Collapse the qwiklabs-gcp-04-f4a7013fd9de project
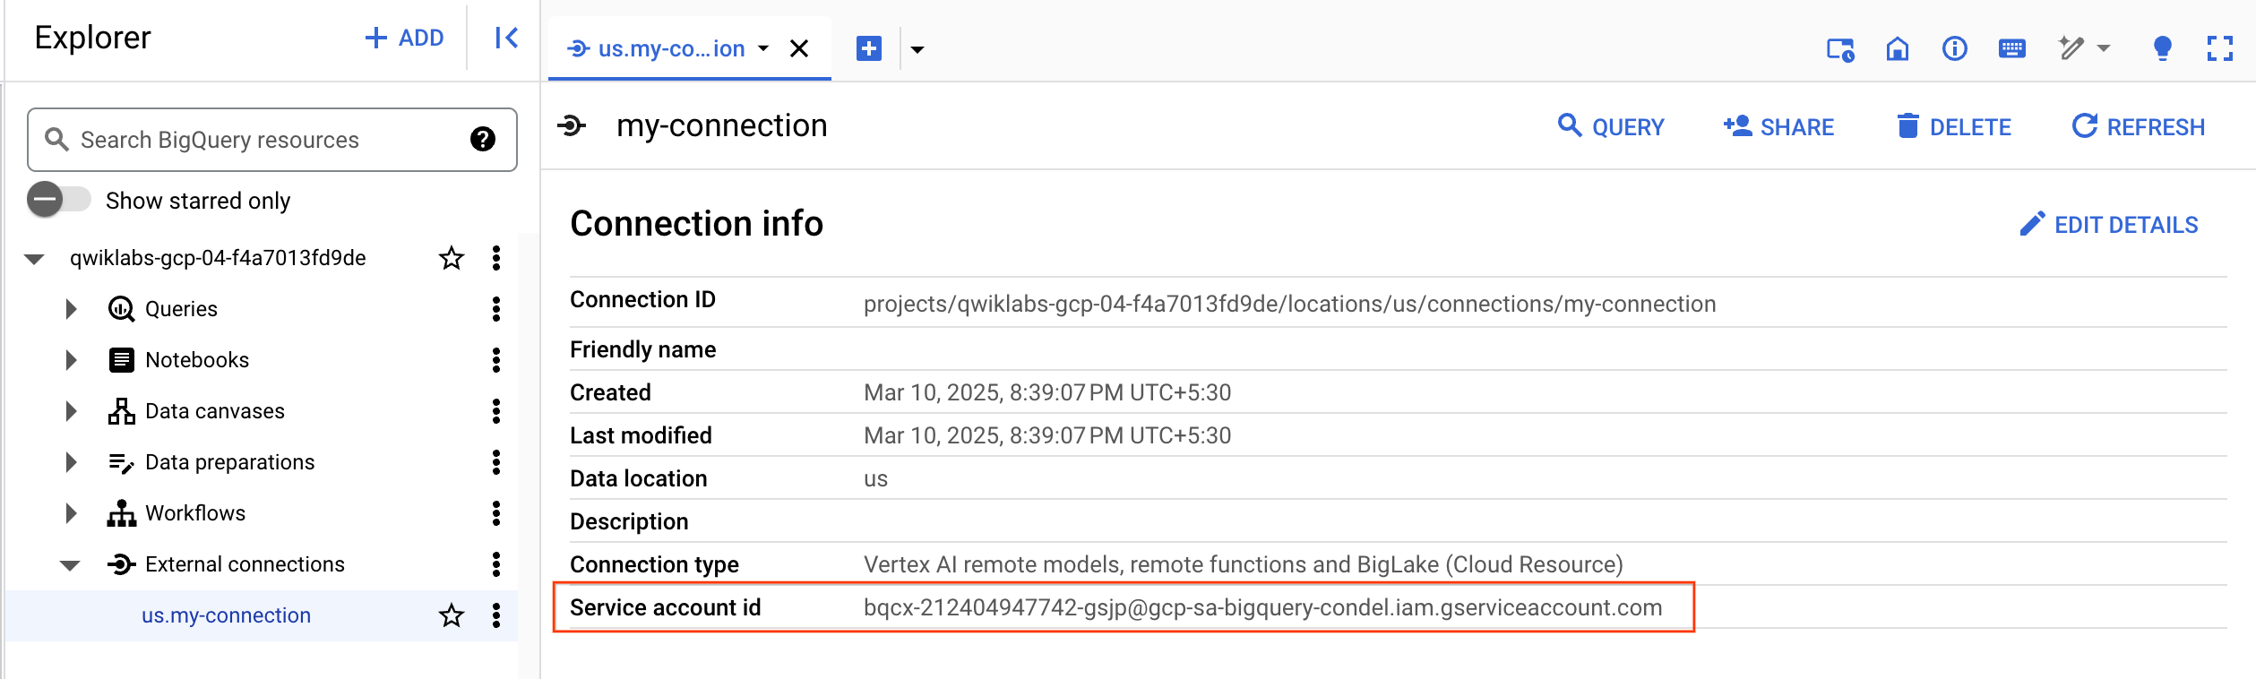 [34, 259]
